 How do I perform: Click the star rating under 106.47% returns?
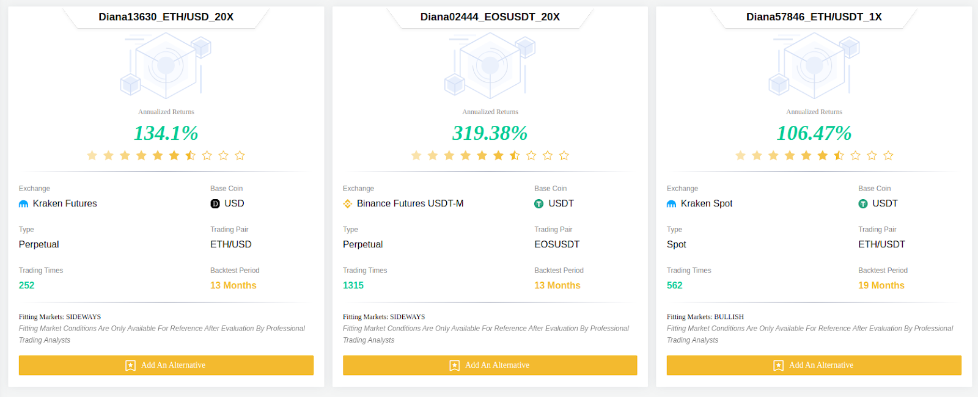[814, 156]
